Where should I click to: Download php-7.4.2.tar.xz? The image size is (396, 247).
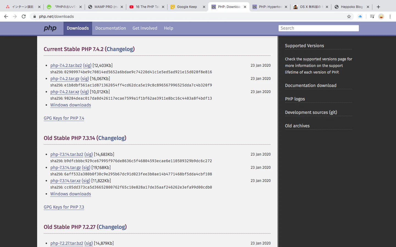pos(65,92)
